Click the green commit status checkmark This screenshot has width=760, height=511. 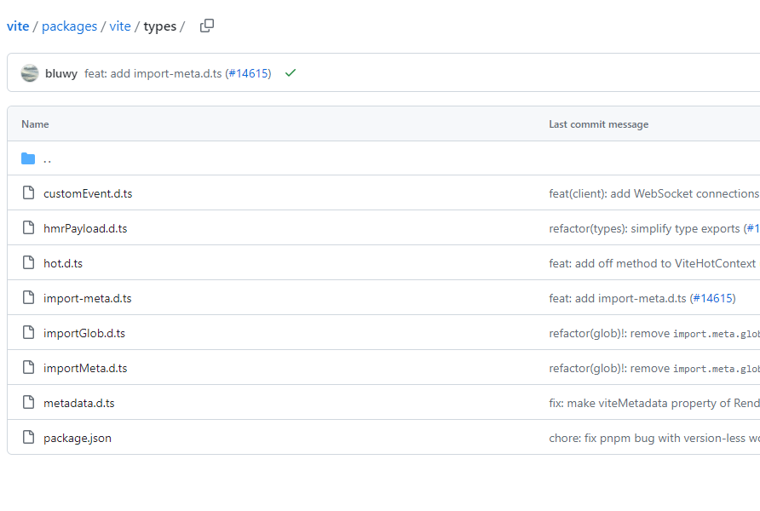tap(291, 73)
